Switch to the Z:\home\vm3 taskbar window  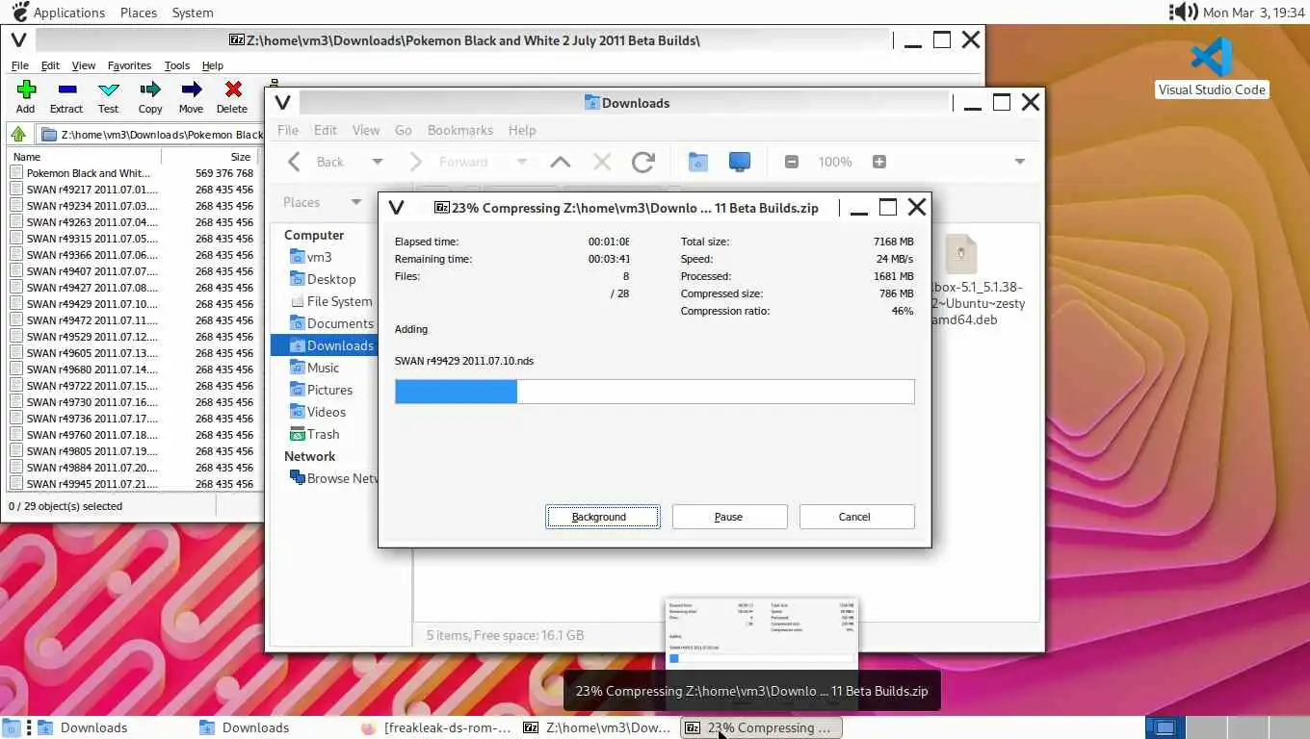[x=597, y=727]
